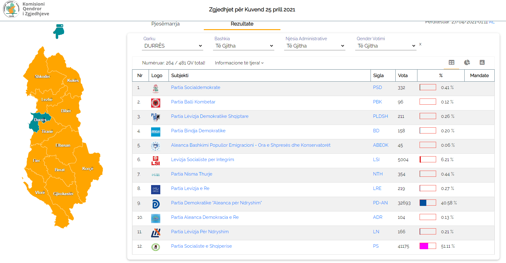Open the Aleanca Bashkimi Popullor Emigracioni link

pyautogui.click(x=251, y=145)
